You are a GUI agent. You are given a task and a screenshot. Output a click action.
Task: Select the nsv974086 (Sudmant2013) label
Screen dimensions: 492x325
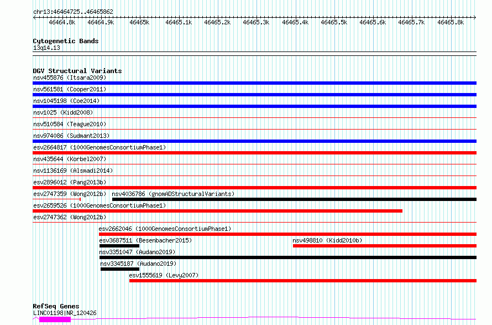(71, 136)
